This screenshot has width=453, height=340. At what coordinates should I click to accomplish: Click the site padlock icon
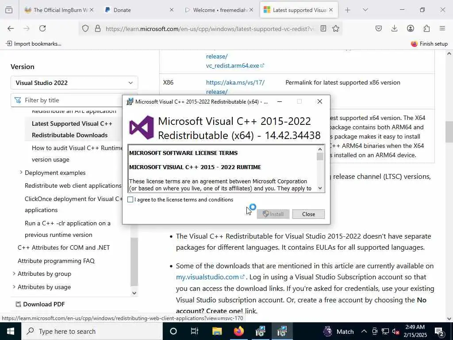point(98,29)
